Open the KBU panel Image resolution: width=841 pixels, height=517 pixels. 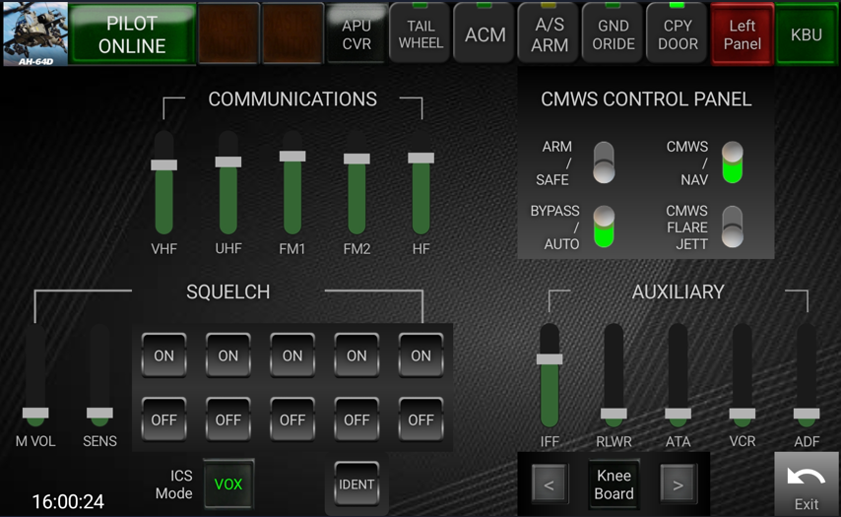(x=807, y=34)
